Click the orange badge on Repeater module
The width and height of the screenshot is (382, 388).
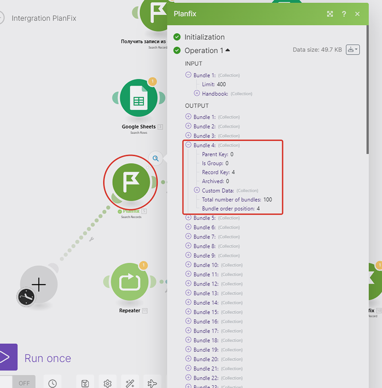point(143,265)
